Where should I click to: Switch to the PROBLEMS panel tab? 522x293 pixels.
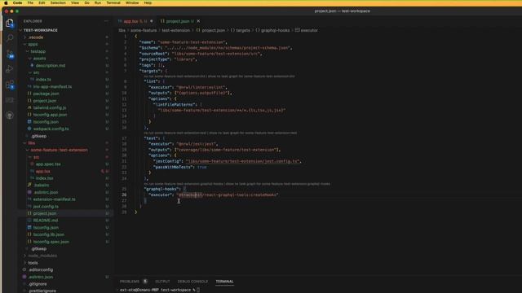(130, 282)
